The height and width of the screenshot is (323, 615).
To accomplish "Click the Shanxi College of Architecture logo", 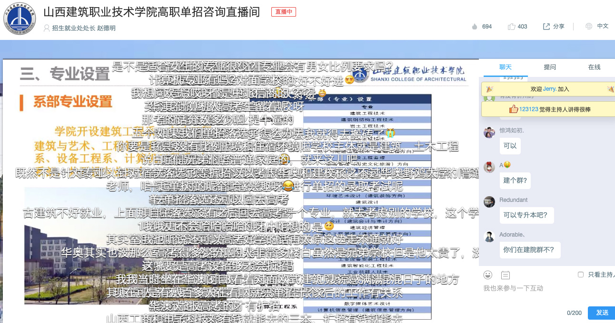I will click(x=20, y=19).
